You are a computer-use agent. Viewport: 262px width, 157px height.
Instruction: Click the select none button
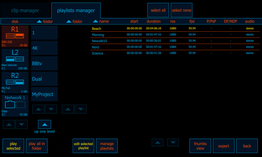point(182,10)
